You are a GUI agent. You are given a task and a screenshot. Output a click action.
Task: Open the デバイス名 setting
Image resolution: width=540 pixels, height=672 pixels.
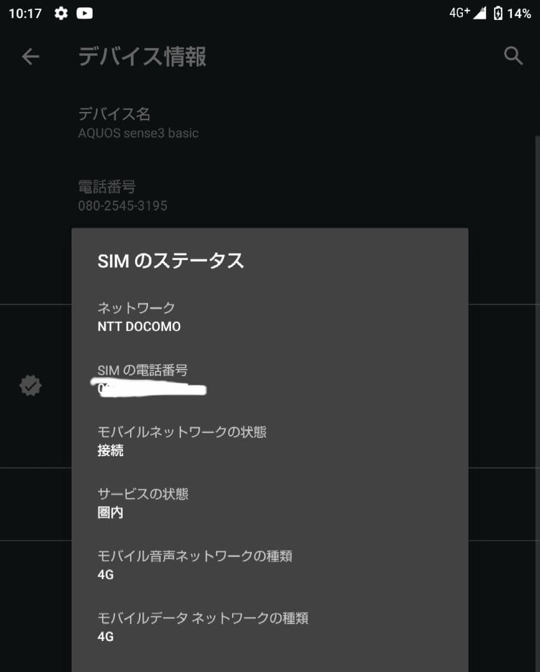tap(138, 123)
